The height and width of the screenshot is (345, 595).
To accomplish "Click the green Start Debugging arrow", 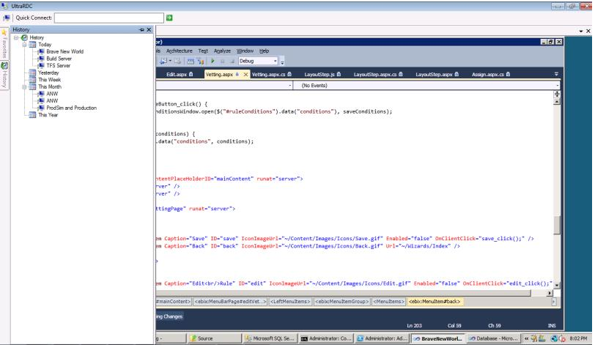I will [x=212, y=61].
